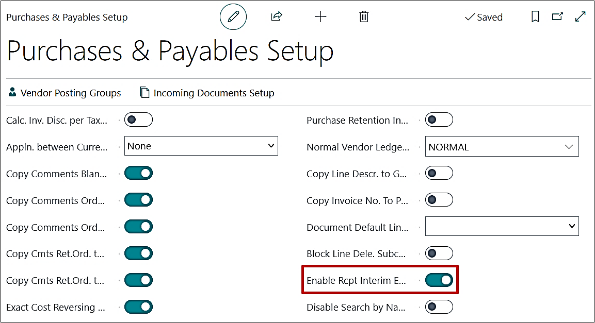The image size is (595, 323).
Task: Toggle Copy Line Descr. to G/L switch
Action: 439,173
